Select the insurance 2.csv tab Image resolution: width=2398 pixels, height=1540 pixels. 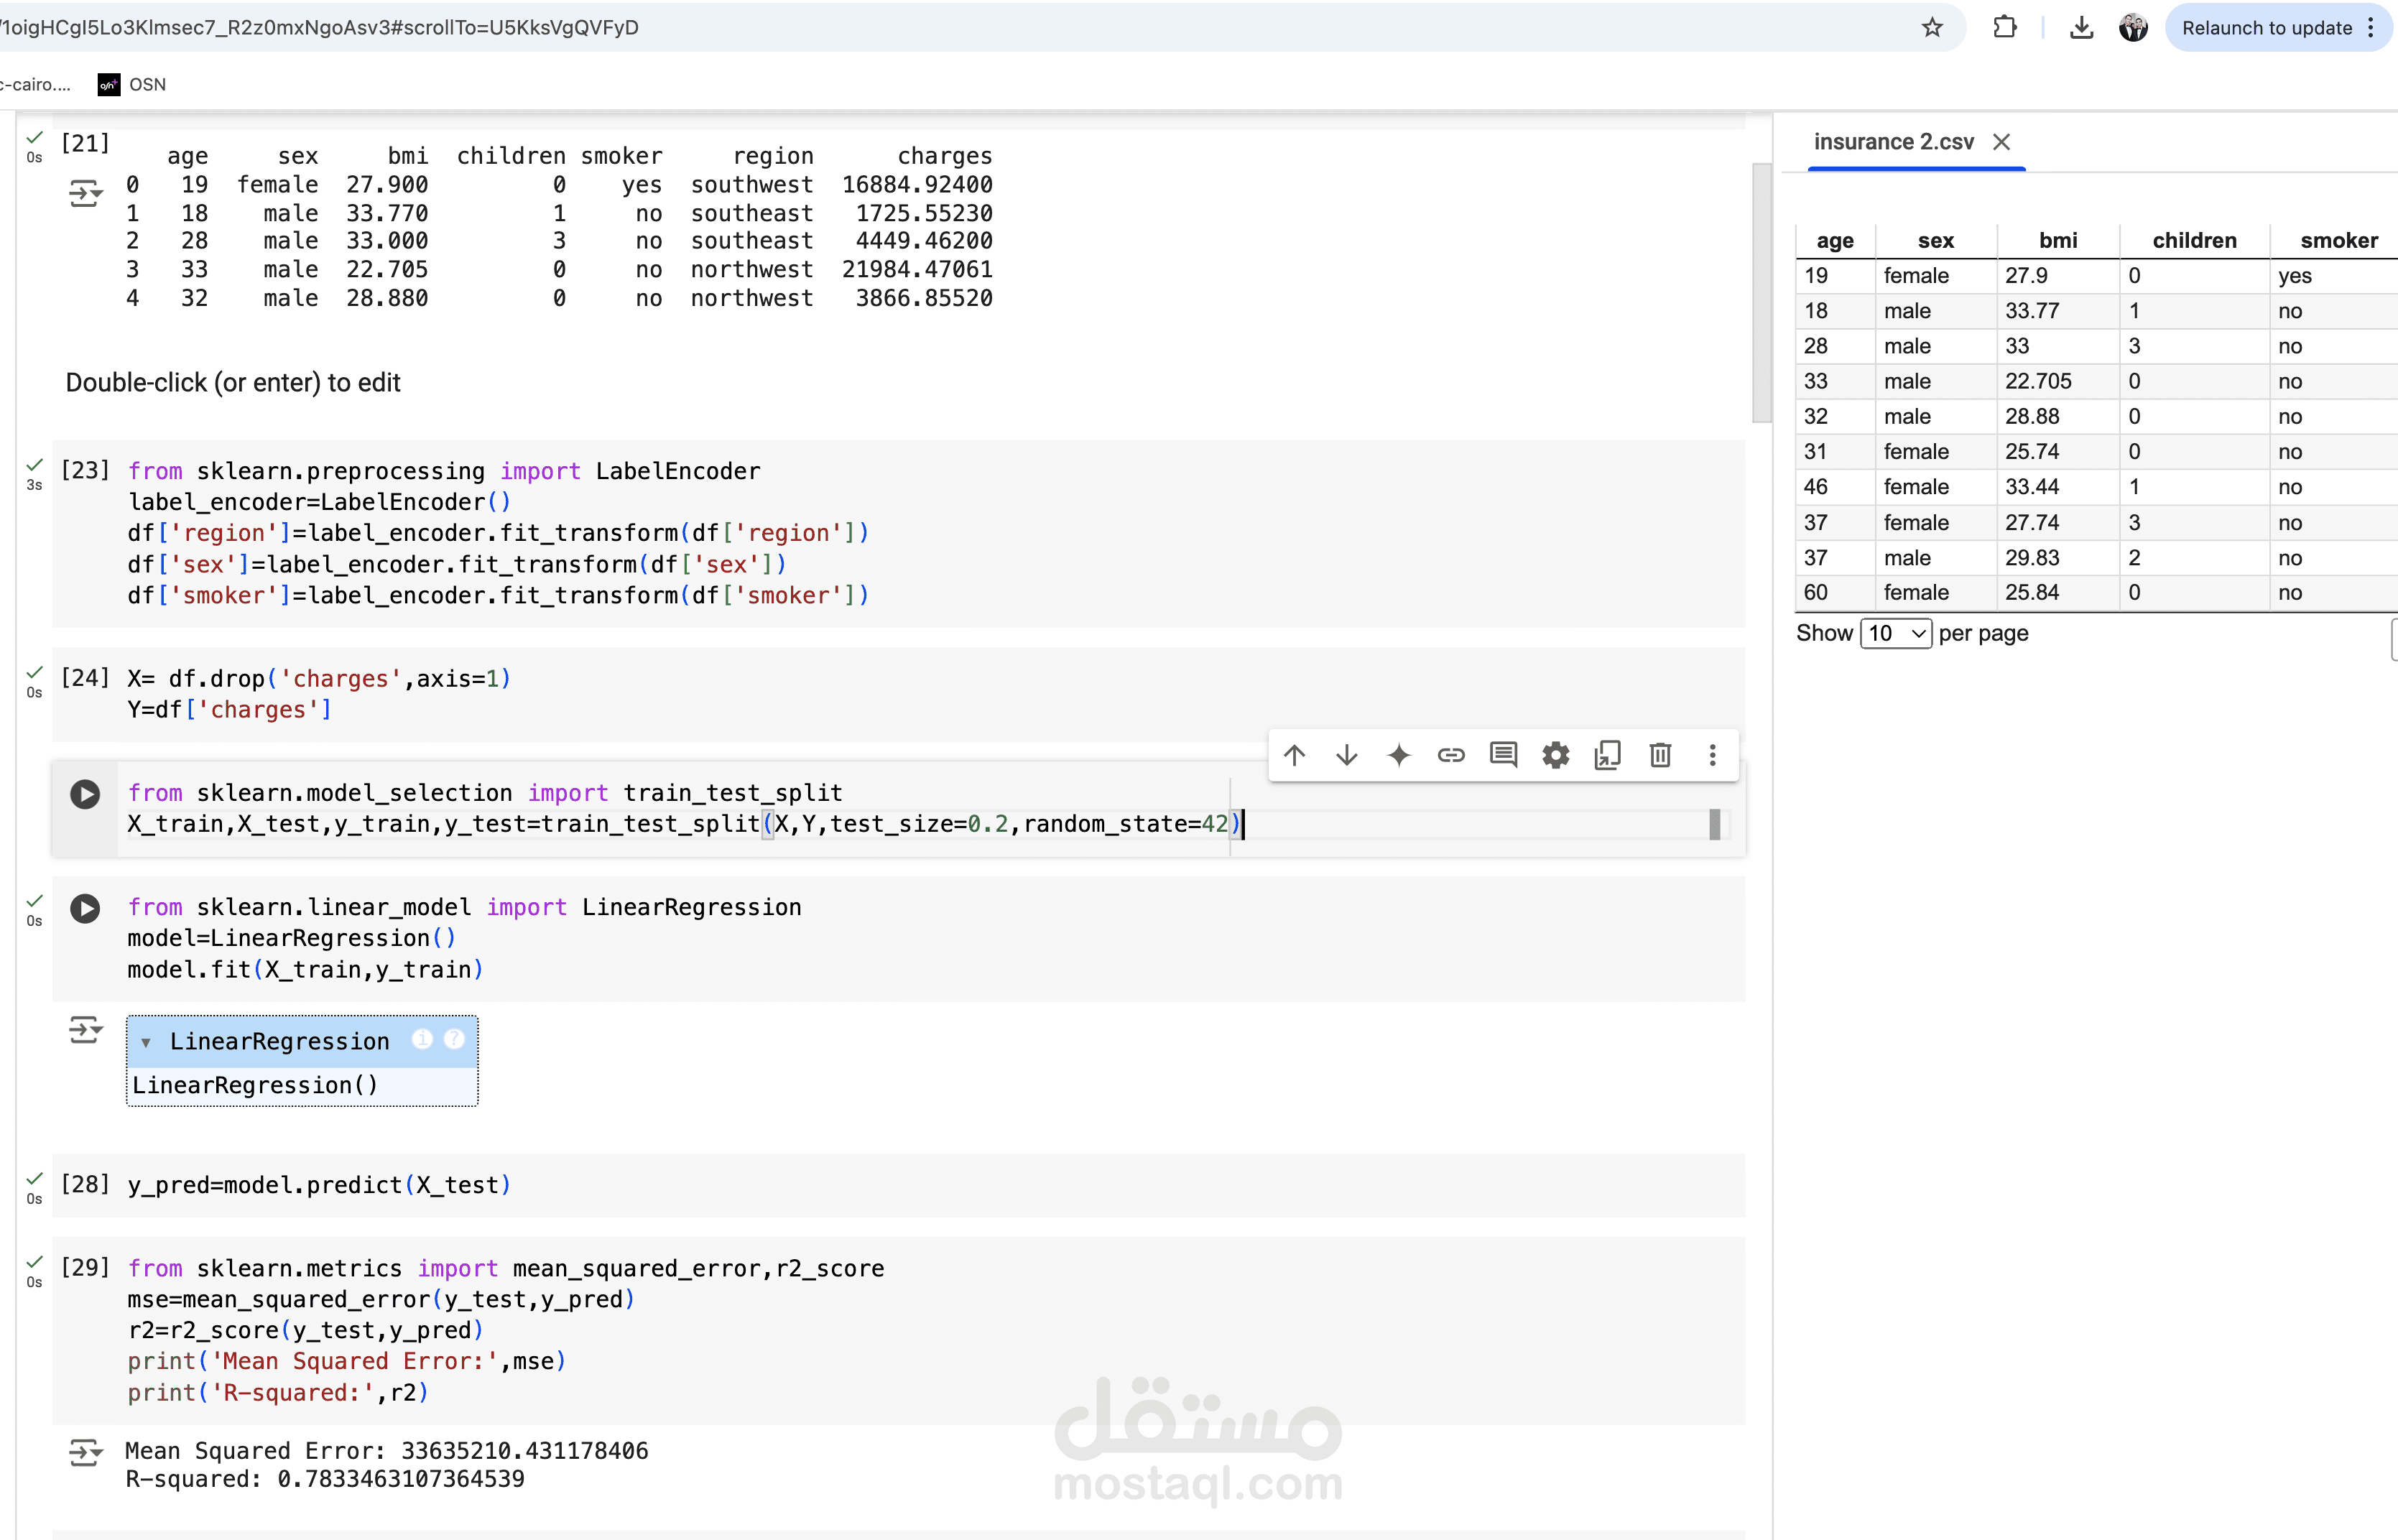[1893, 142]
